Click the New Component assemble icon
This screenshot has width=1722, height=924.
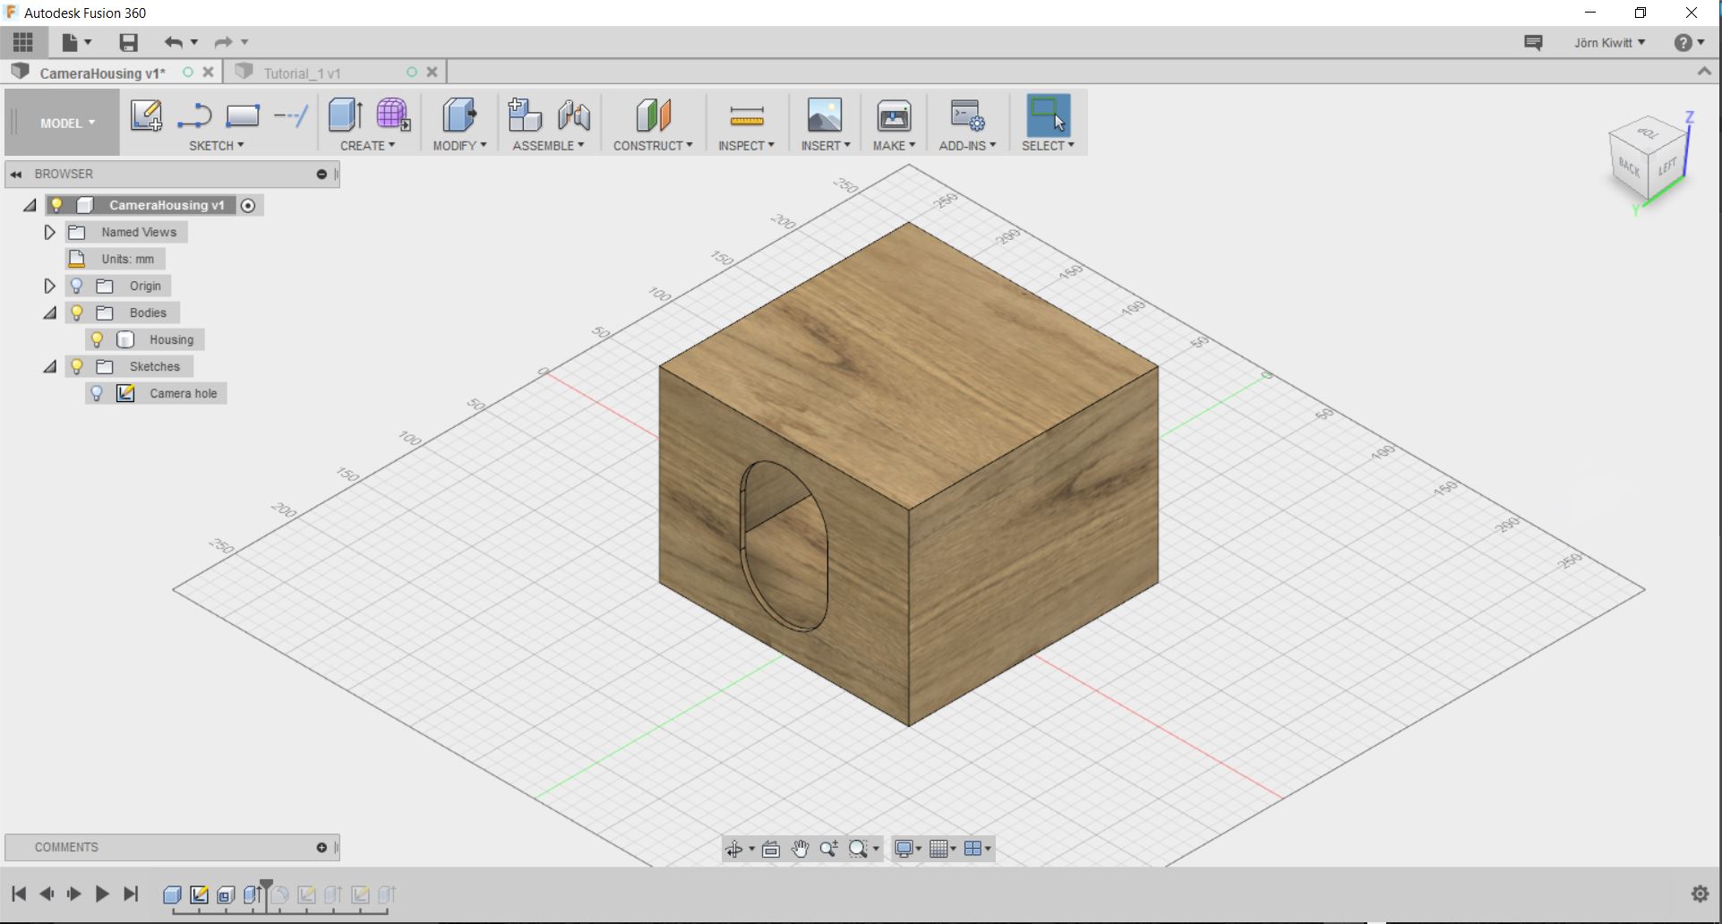pyautogui.click(x=525, y=115)
